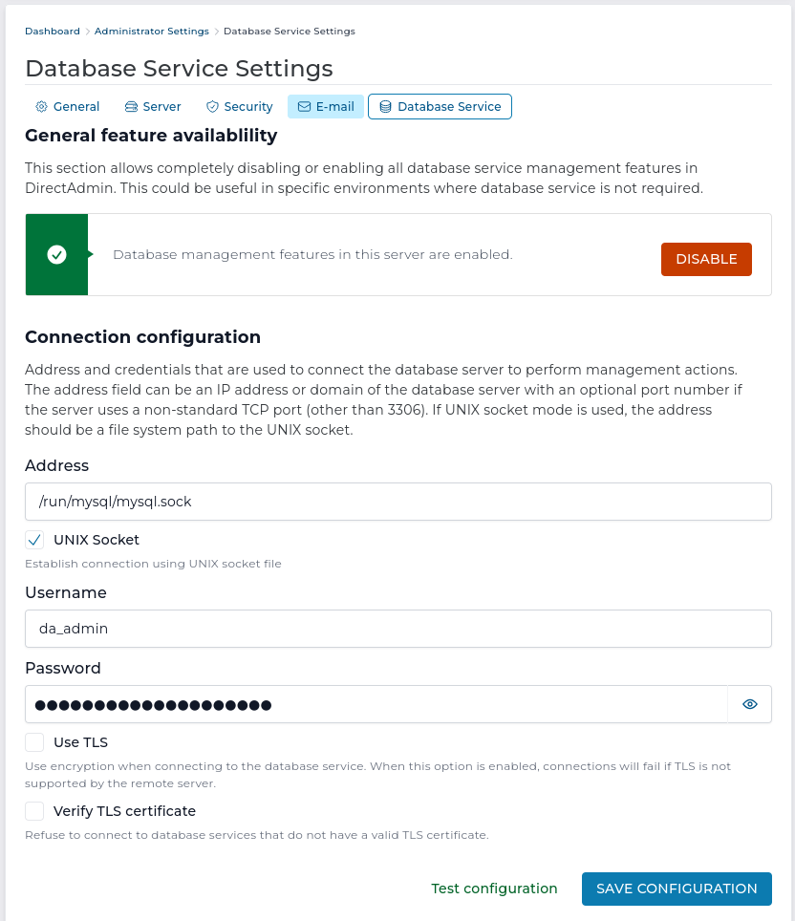Click the envelope icon on E-mail tab
The height and width of the screenshot is (921, 795).
pyautogui.click(x=304, y=106)
